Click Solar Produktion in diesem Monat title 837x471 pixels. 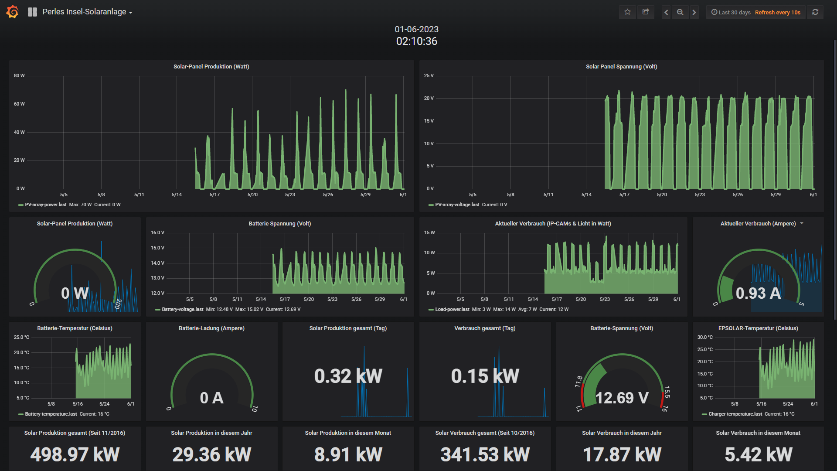pyautogui.click(x=348, y=433)
